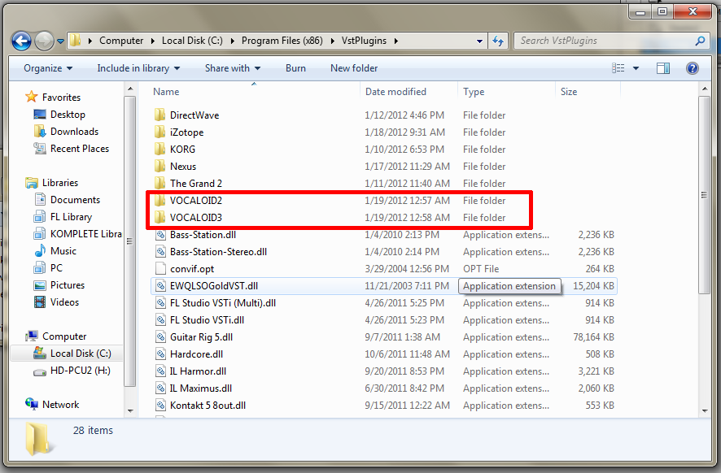Image resolution: width=721 pixels, height=473 pixels.
Task: Open the Help question mark icon
Action: [692, 68]
